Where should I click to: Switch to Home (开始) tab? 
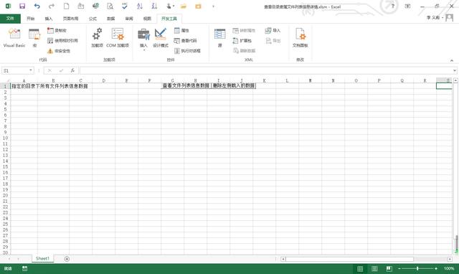[x=30, y=19]
